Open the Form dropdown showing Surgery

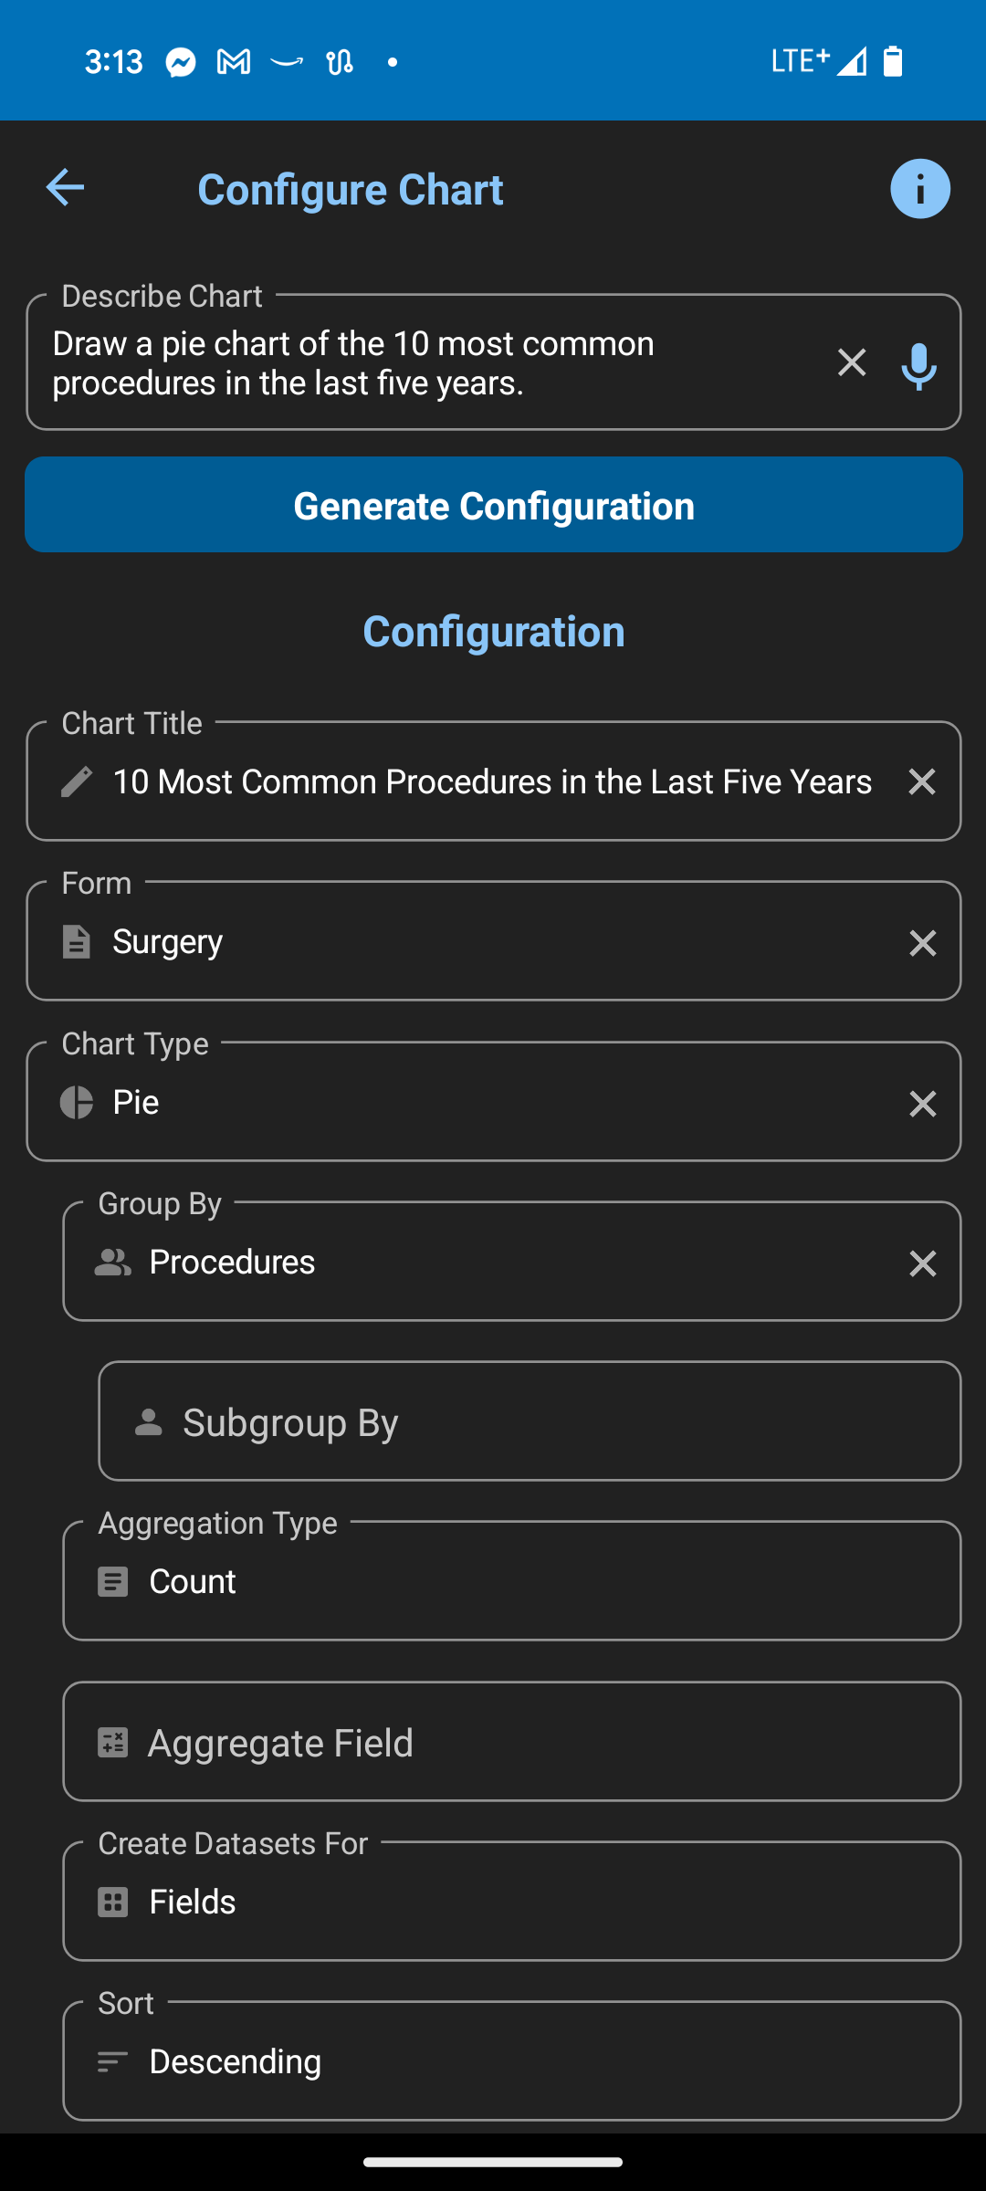coord(475,942)
